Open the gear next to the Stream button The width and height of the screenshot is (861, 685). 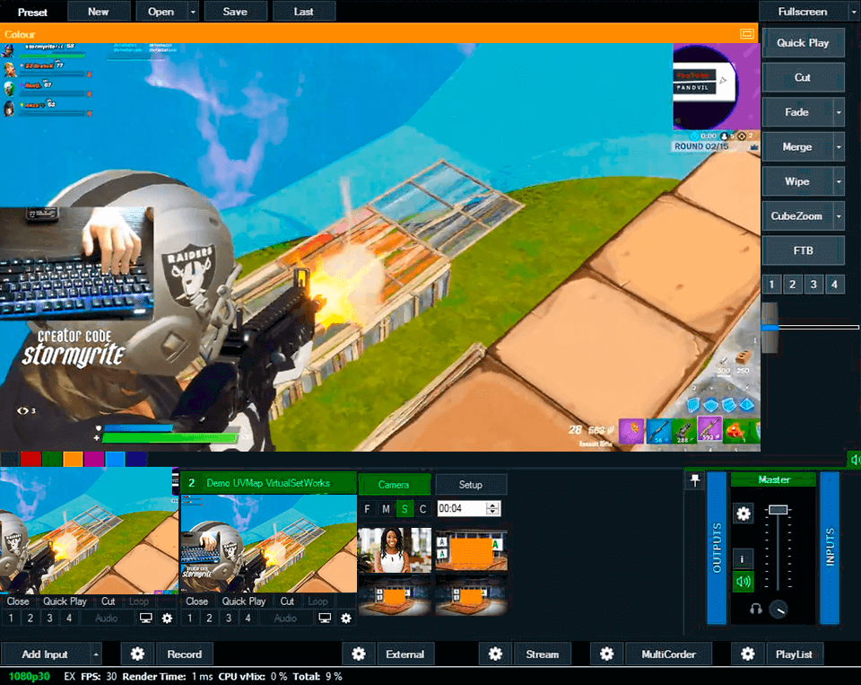coord(495,654)
